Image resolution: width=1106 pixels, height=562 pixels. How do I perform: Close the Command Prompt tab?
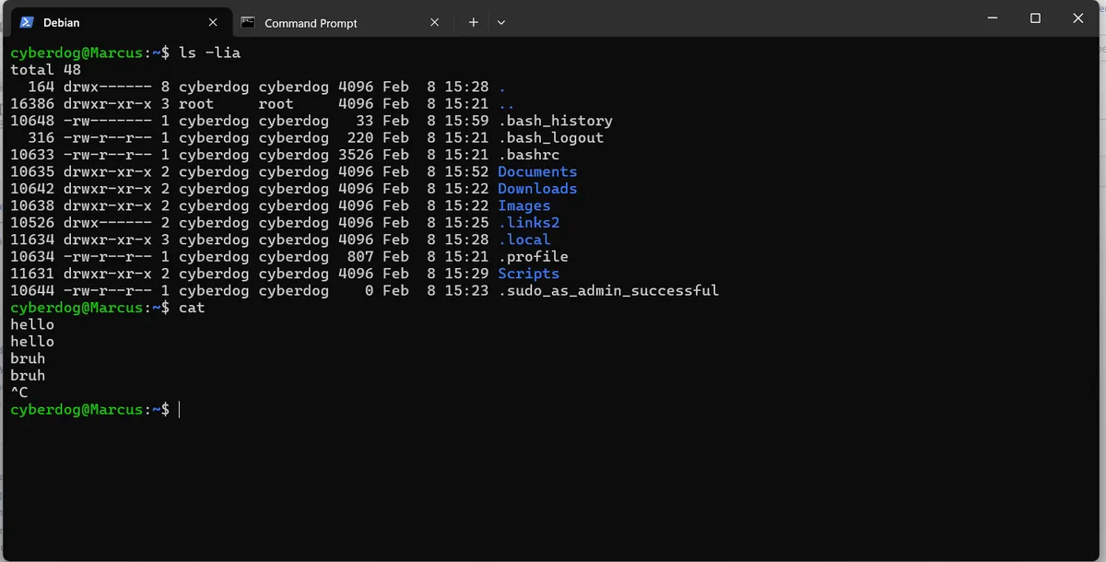click(x=435, y=22)
